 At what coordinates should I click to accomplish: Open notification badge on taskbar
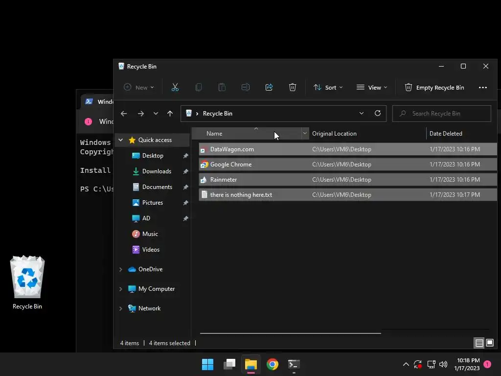[487, 364]
